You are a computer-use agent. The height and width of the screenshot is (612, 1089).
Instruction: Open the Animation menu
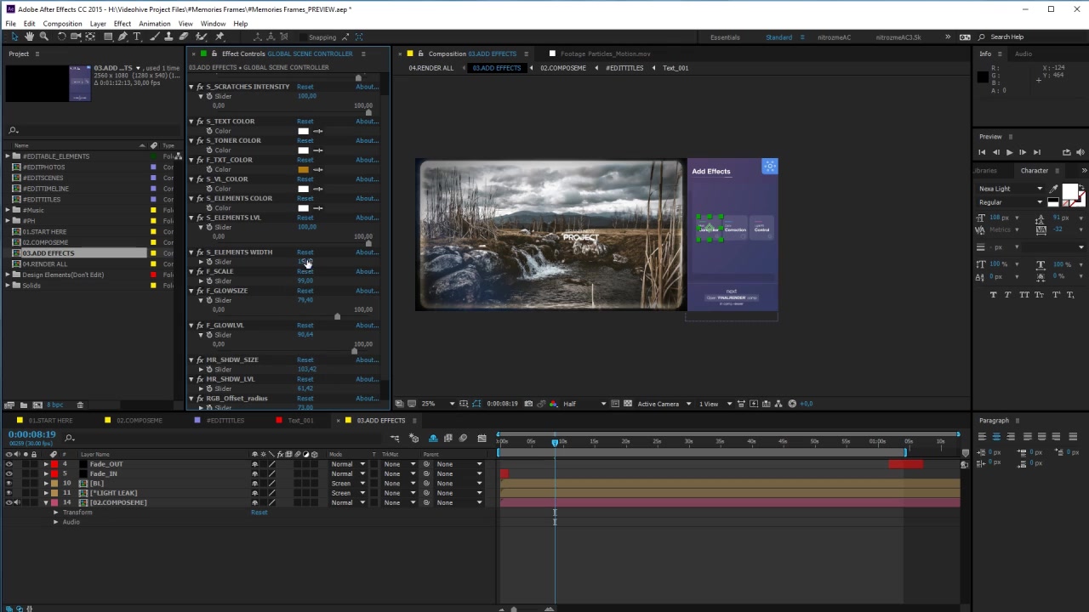pos(154,24)
